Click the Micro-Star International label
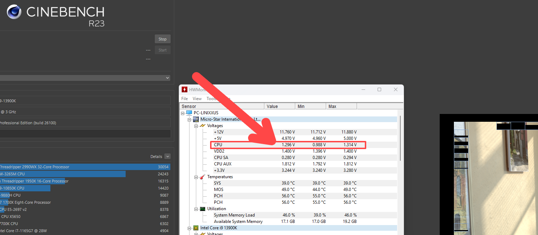This screenshot has height=235, width=538. [x=230, y=119]
